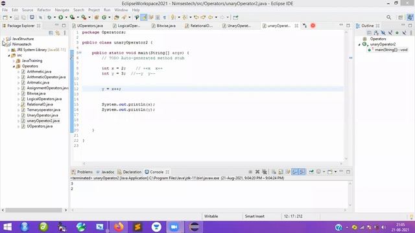415x233 pixels.
Task: Toggle Mark Occurrences in toolbar
Action: [144, 17]
